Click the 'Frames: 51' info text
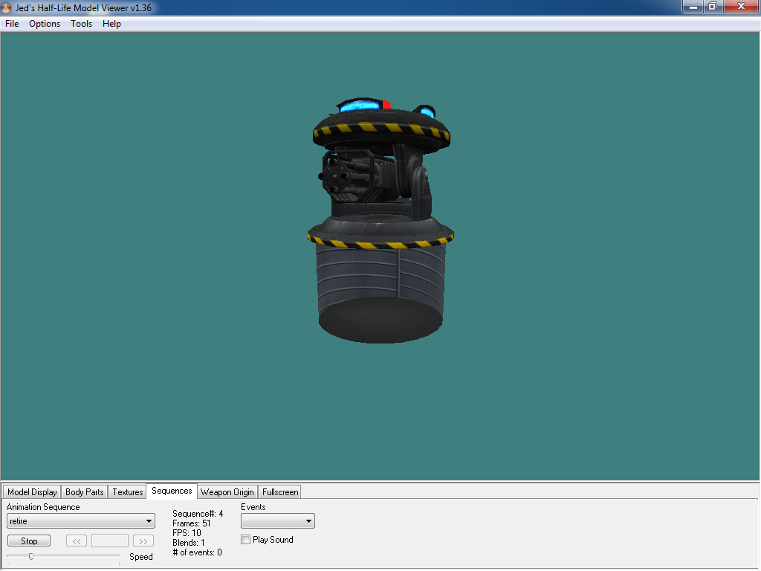761x571 pixels. pyautogui.click(x=192, y=523)
